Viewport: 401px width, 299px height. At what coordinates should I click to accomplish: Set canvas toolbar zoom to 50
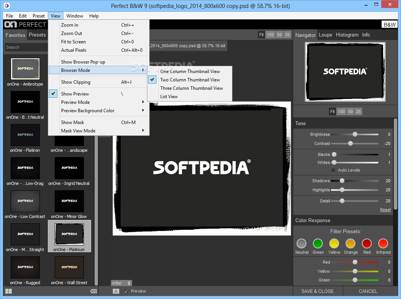point(279,35)
